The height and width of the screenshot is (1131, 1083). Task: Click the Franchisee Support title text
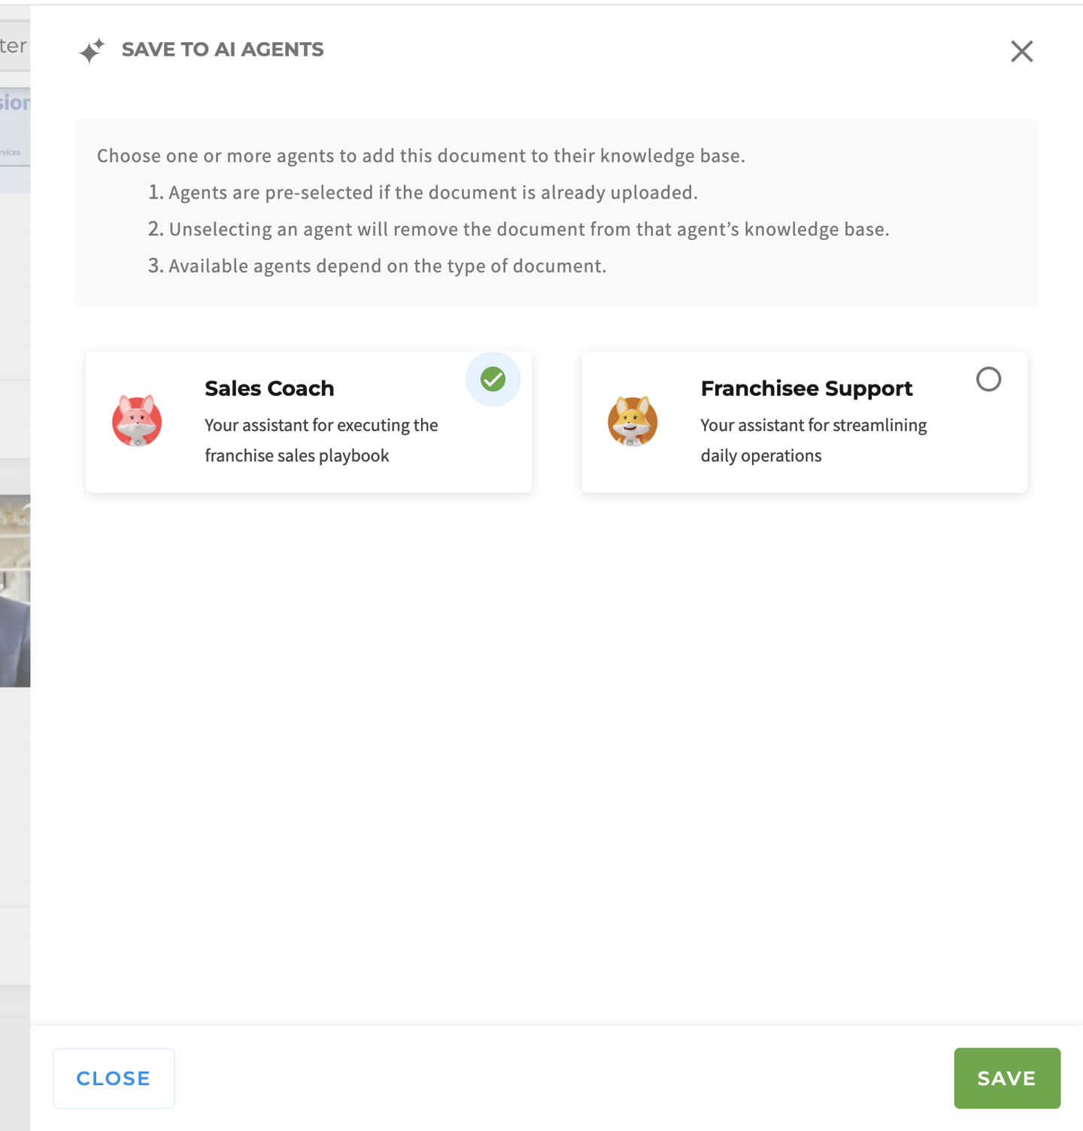(x=806, y=388)
